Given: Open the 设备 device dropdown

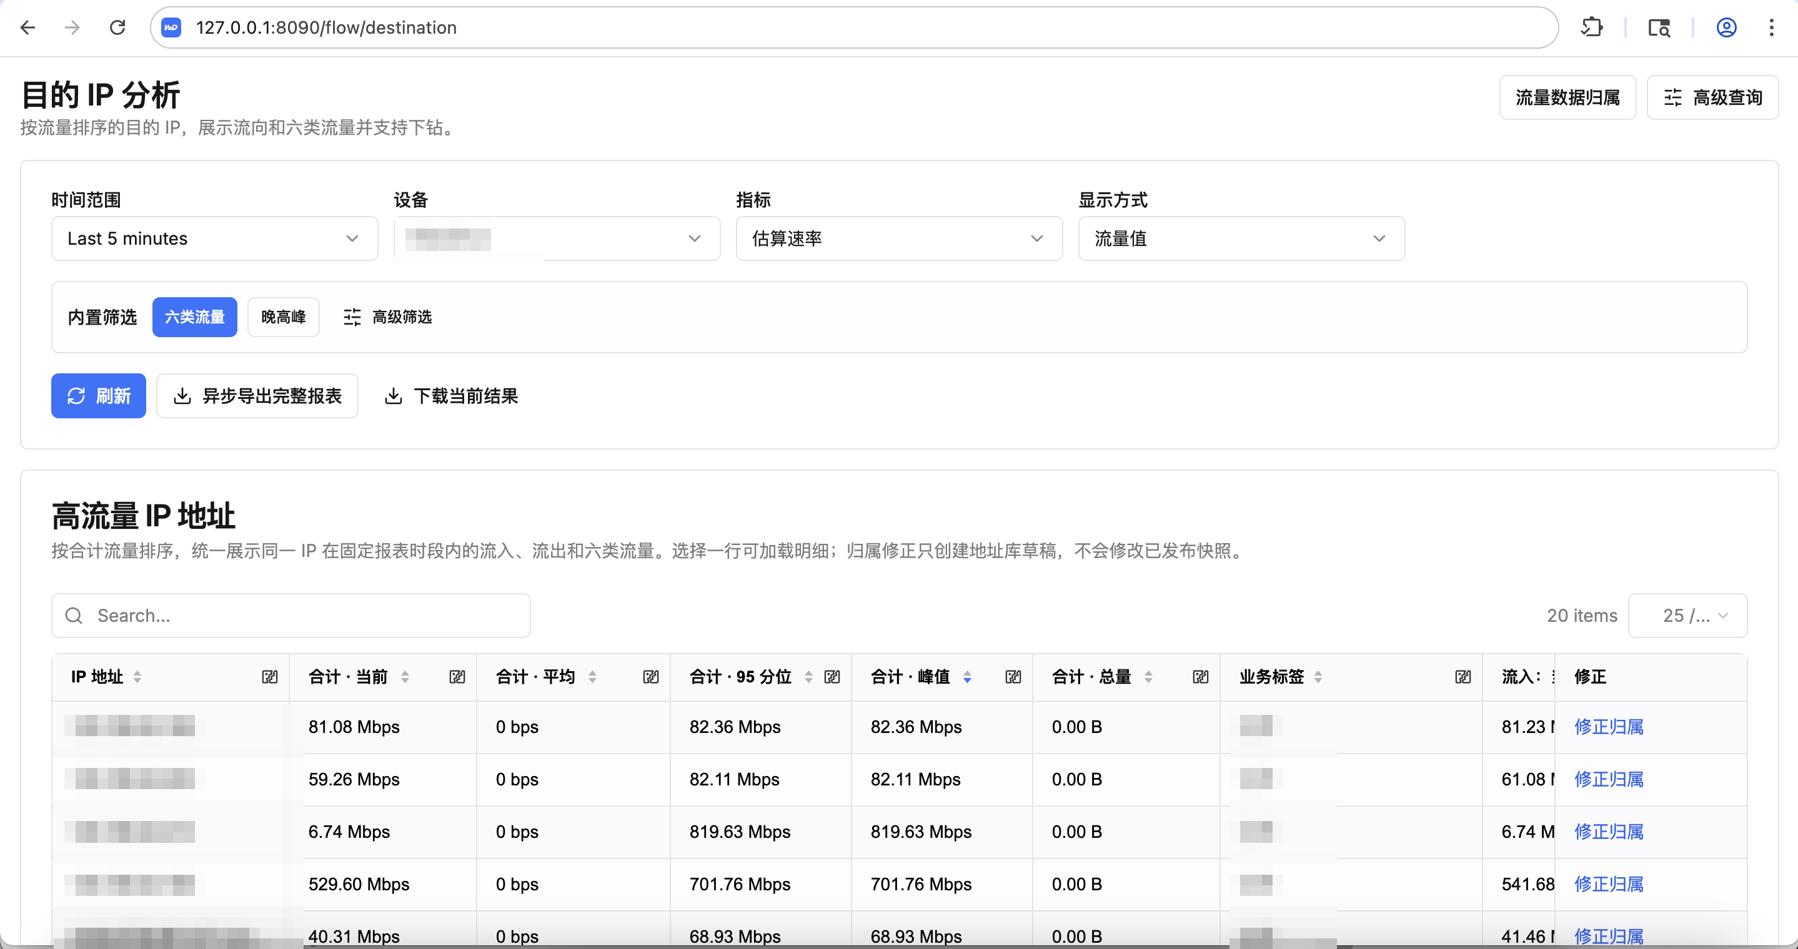Looking at the screenshot, I should [557, 238].
